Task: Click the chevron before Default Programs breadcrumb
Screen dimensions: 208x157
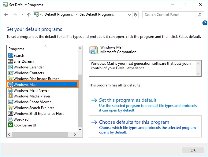Action: pyautogui.click(x=41, y=15)
